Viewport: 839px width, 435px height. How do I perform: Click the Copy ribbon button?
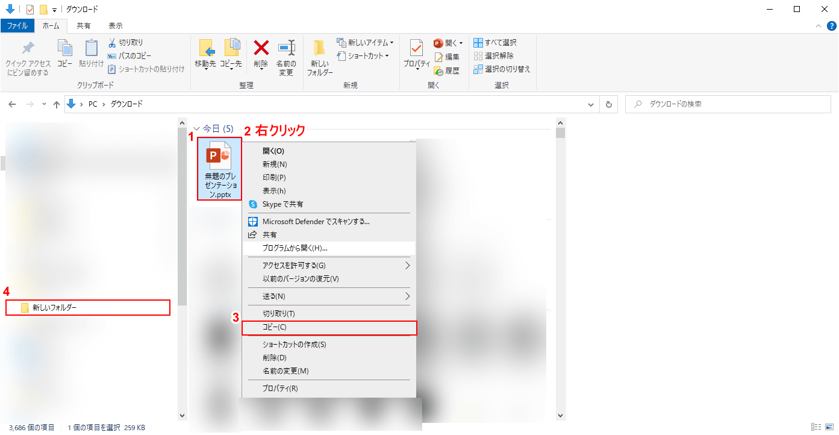point(64,54)
